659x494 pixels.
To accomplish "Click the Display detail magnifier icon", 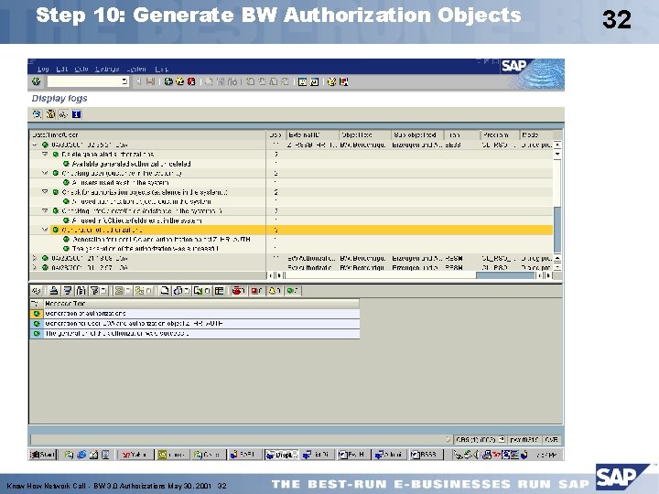I will click(38, 114).
